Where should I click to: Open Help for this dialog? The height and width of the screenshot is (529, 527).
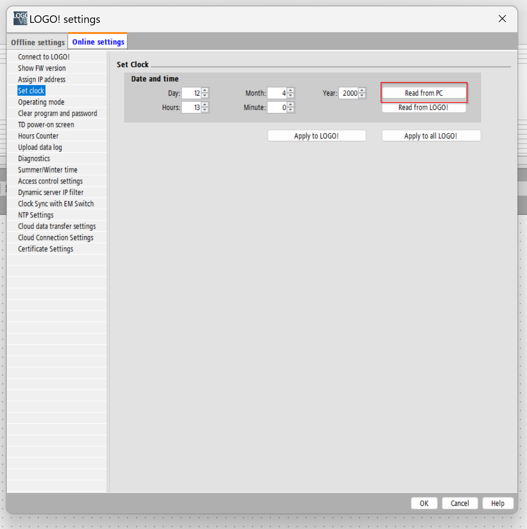[x=498, y=503]
